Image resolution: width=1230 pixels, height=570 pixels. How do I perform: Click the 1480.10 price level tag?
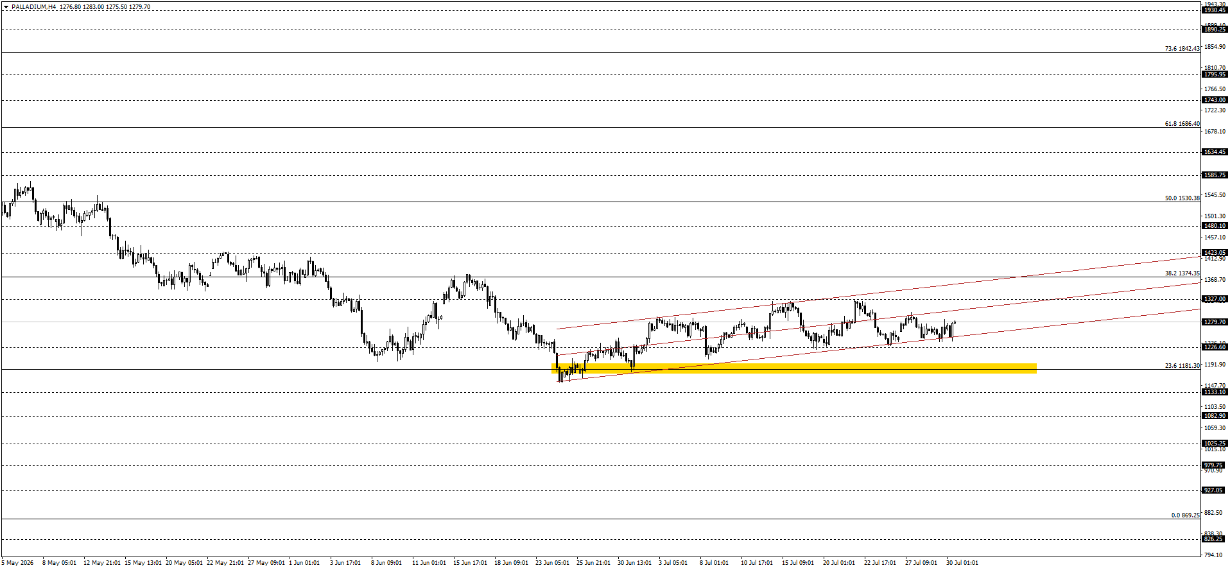coord(1215,226)
